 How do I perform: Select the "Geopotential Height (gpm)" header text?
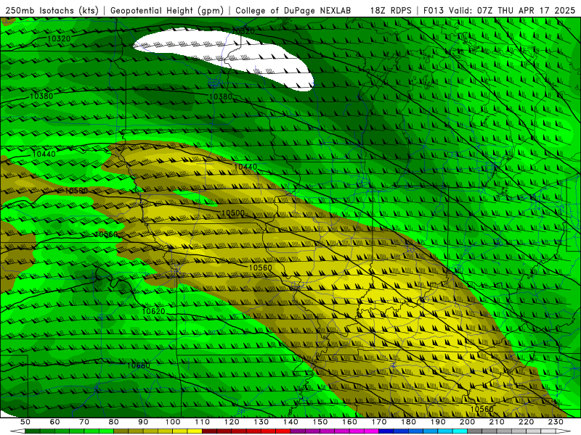(167, 11)
